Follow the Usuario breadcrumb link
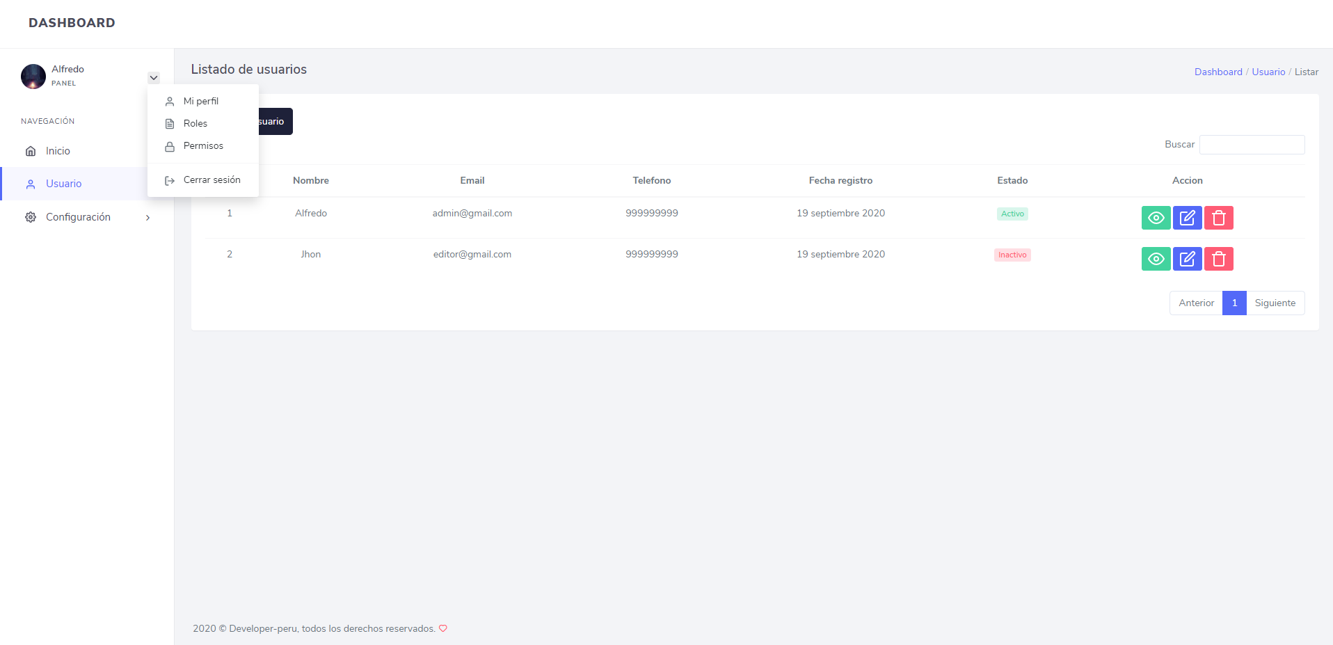The width and height of the screenshot is (1333, 645). click(x=1268, y=72)
